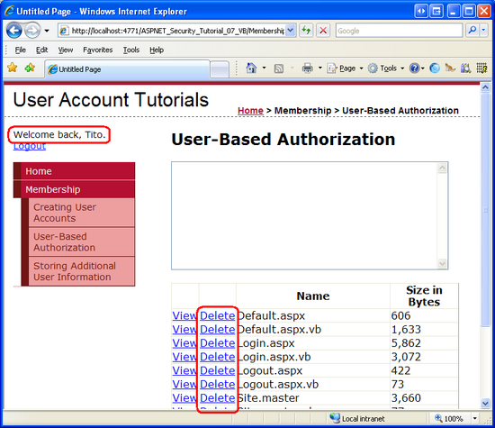This screenshot has width=495, height=428.
Task: Expand the address bar dropdown arrow
Action: coord(291,31)
